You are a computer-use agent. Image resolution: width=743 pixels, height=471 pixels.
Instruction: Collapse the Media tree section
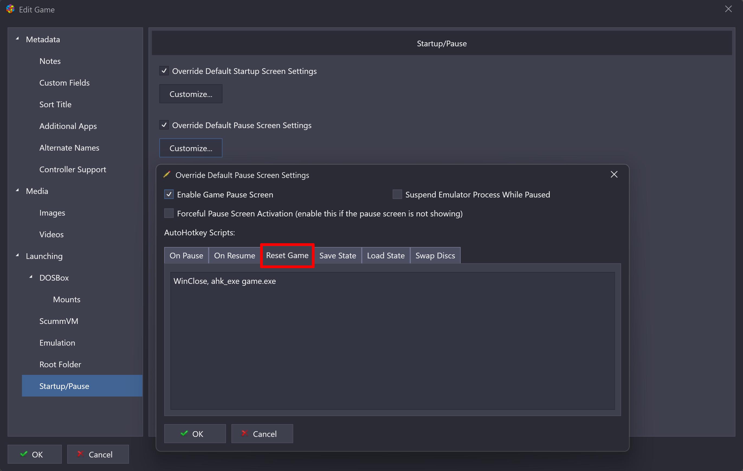tap(18, 191)
